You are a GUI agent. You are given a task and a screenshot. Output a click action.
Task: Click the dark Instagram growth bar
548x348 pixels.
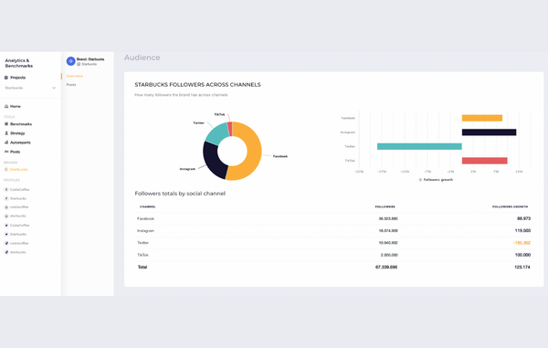pos(489,132)
